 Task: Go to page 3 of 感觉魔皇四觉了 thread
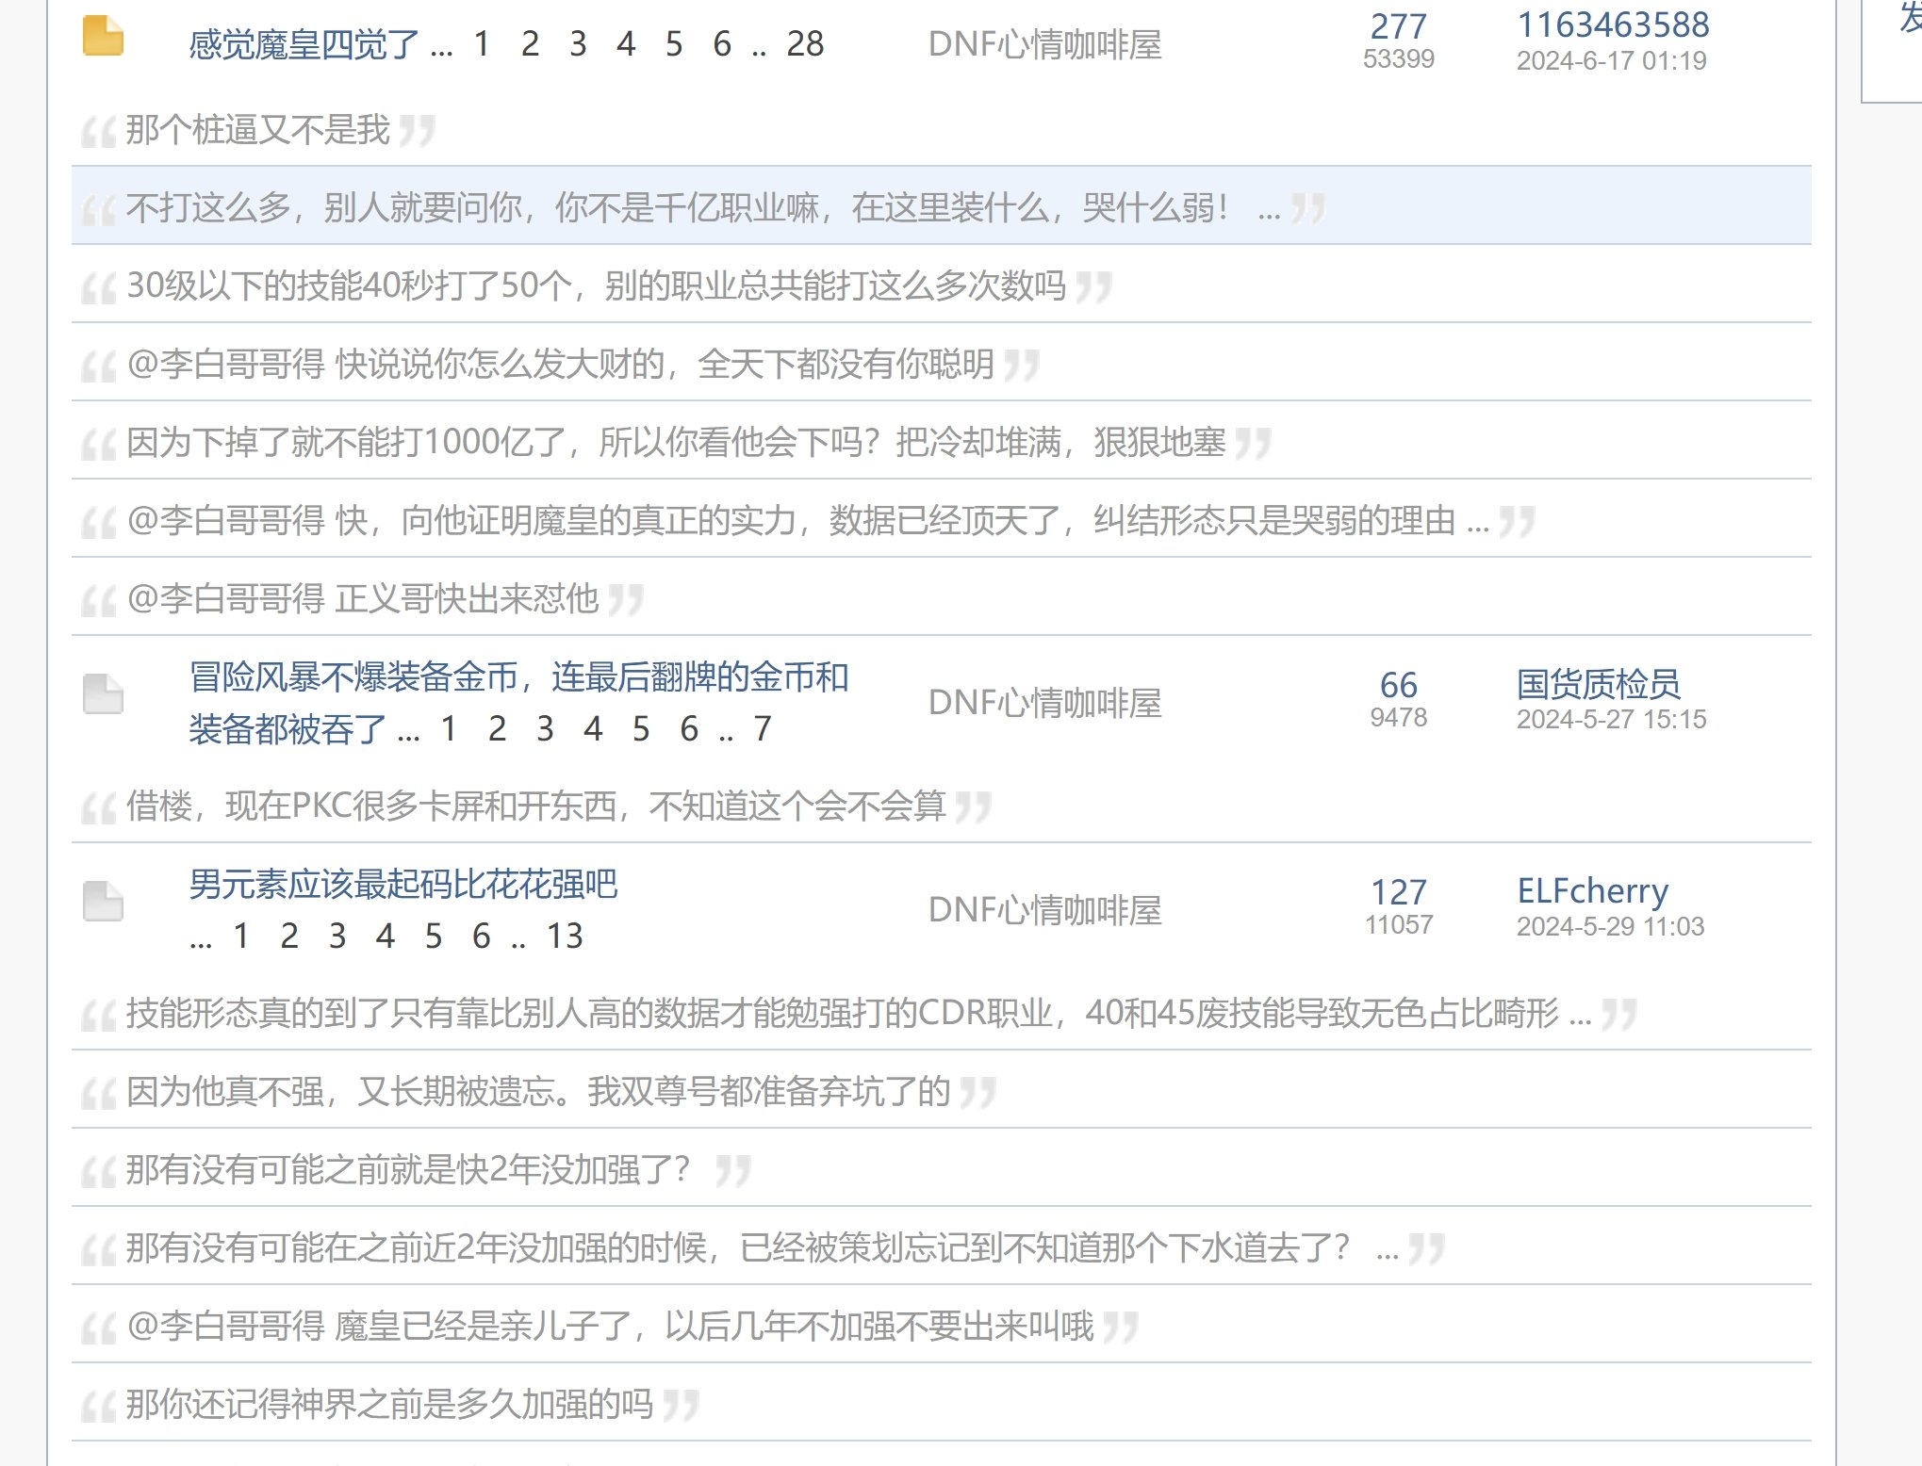[x=578, y=44]
